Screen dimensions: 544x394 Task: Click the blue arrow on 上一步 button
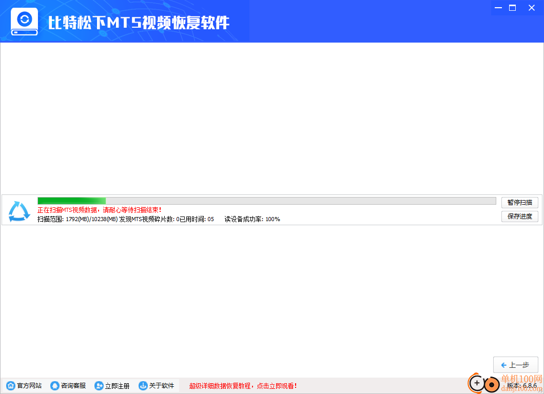click(504, 365)
